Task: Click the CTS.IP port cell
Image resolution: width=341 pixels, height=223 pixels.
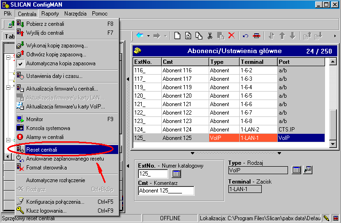Action: (301, 130)
